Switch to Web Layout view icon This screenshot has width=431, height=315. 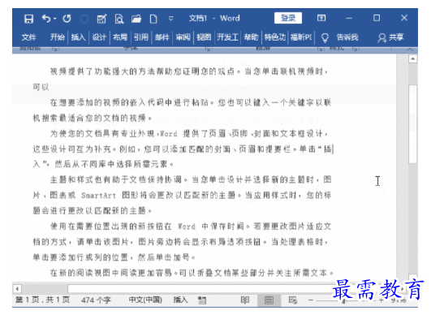pos(293,300)
